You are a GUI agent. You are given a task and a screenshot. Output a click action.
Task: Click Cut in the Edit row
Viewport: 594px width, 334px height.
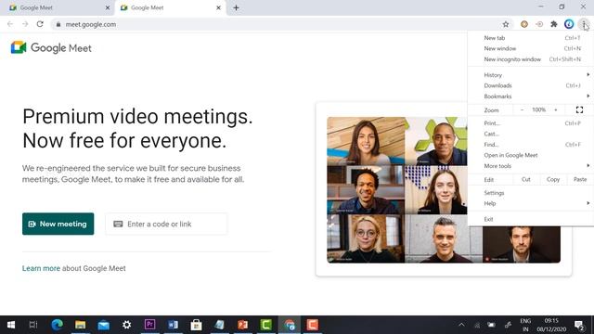[x=526, y=179]
